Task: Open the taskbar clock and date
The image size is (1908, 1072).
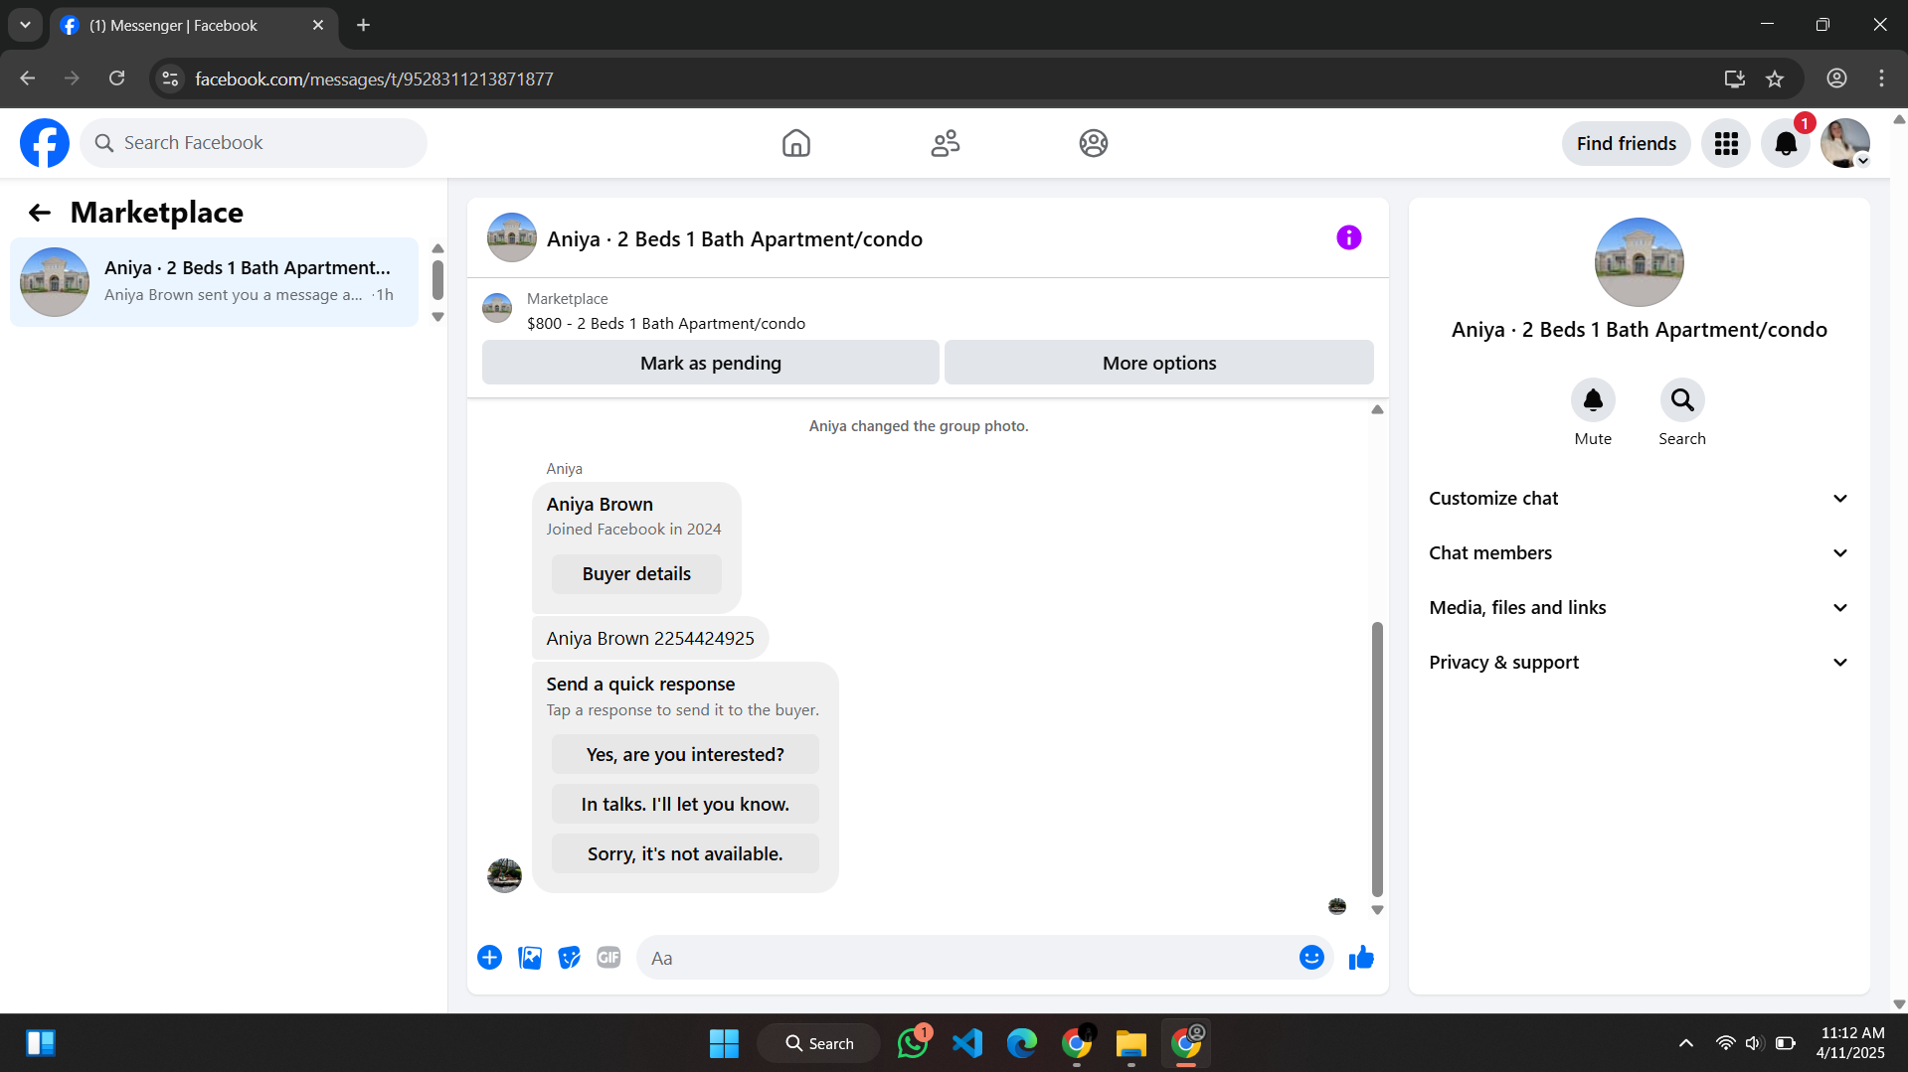Action: pos(1851,1043)
